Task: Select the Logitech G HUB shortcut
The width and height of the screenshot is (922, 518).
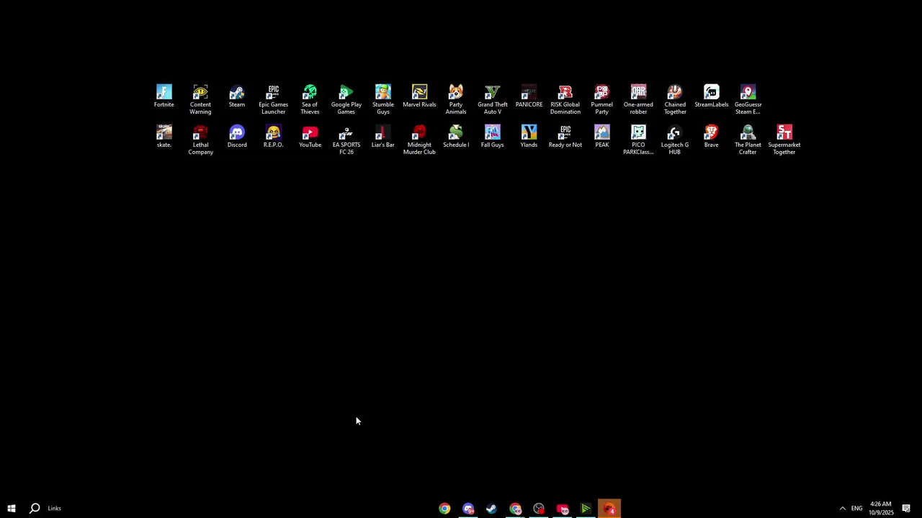Action: pyautogui.click(x=675, y=140)
